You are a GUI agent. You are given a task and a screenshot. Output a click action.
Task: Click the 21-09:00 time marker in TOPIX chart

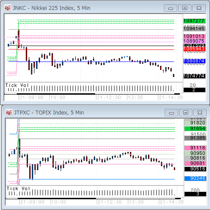pyautogui.click(x=32, y=202)
